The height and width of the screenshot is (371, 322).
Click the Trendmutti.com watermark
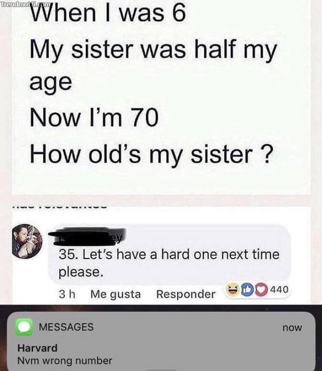click(x=25, y=4)
